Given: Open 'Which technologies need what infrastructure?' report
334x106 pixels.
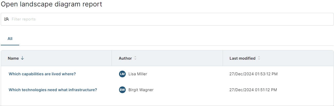Looking at the screenshot, I should coord(53,90).
